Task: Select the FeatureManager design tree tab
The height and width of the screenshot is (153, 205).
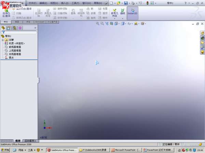Action: tap(3, 28)
